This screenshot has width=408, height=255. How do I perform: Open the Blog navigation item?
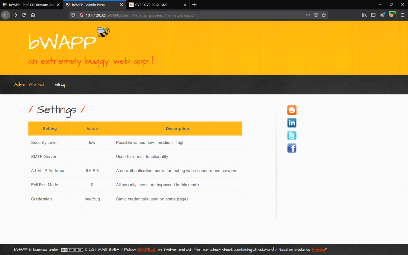(60, 84)
